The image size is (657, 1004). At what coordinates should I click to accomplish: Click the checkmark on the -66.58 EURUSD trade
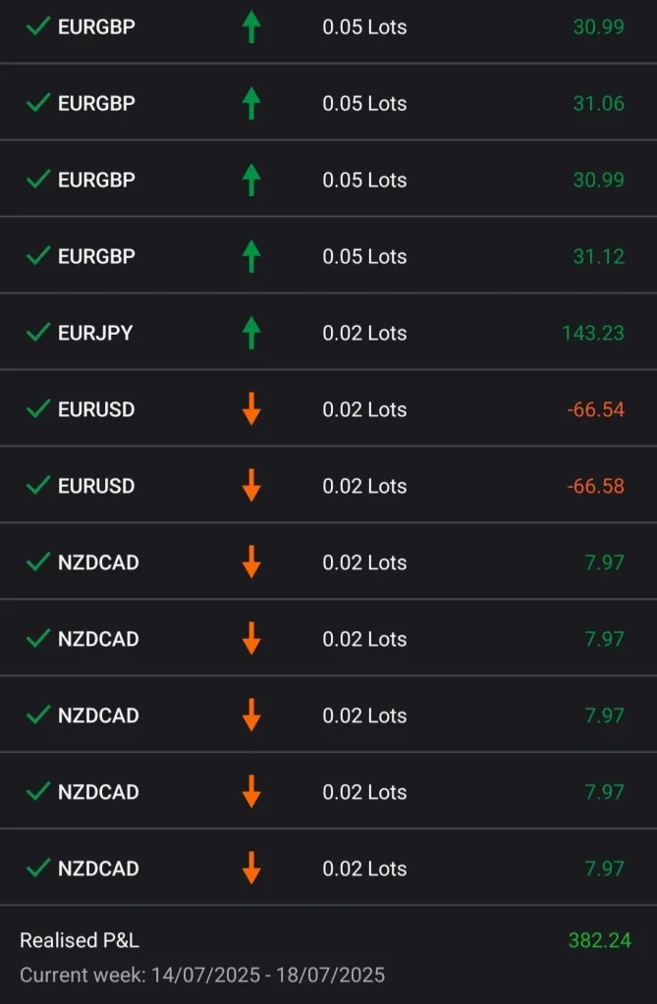38,486
